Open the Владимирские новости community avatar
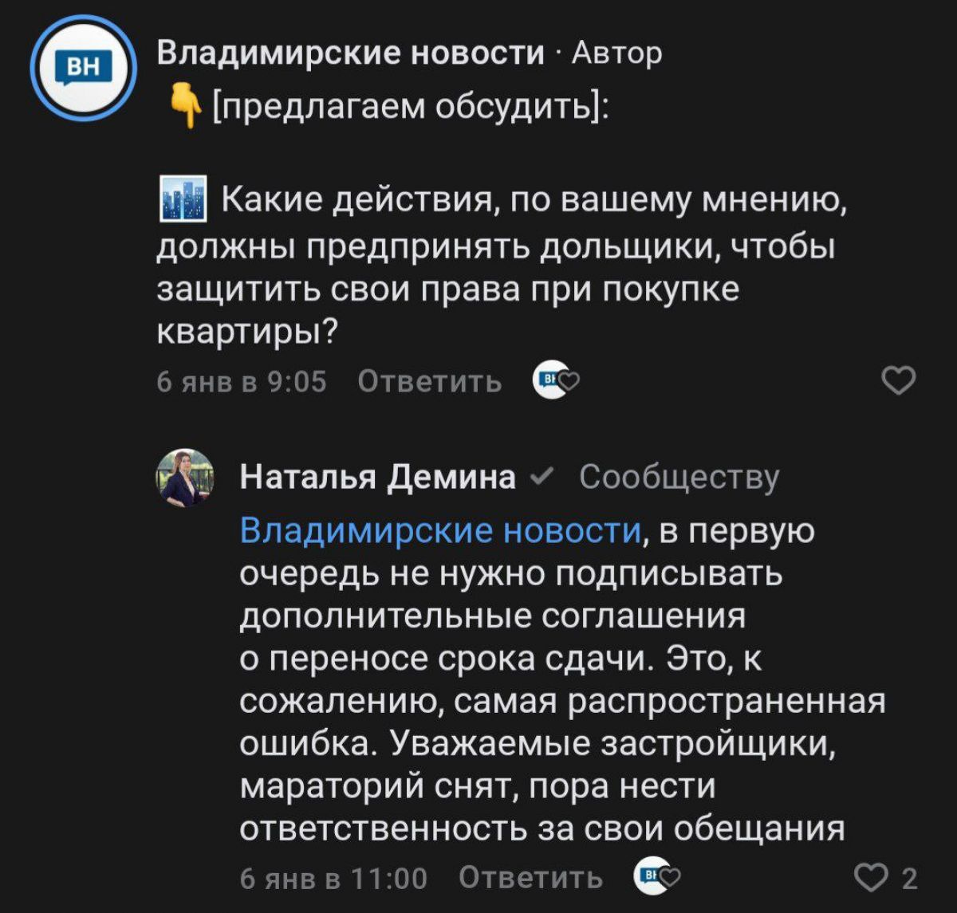Screen dimensions: 957x913 [x=83, y=69]
